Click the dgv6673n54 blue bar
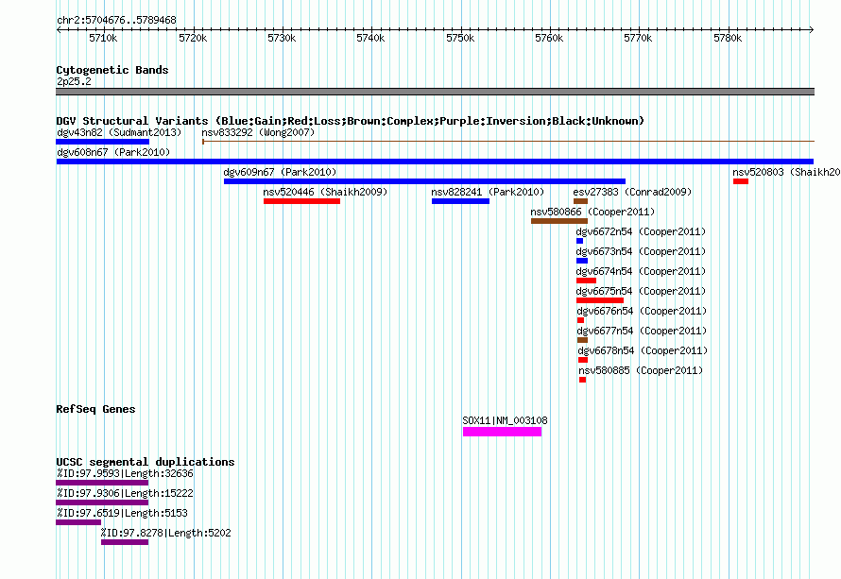841x579 pixels. point(582,261)
